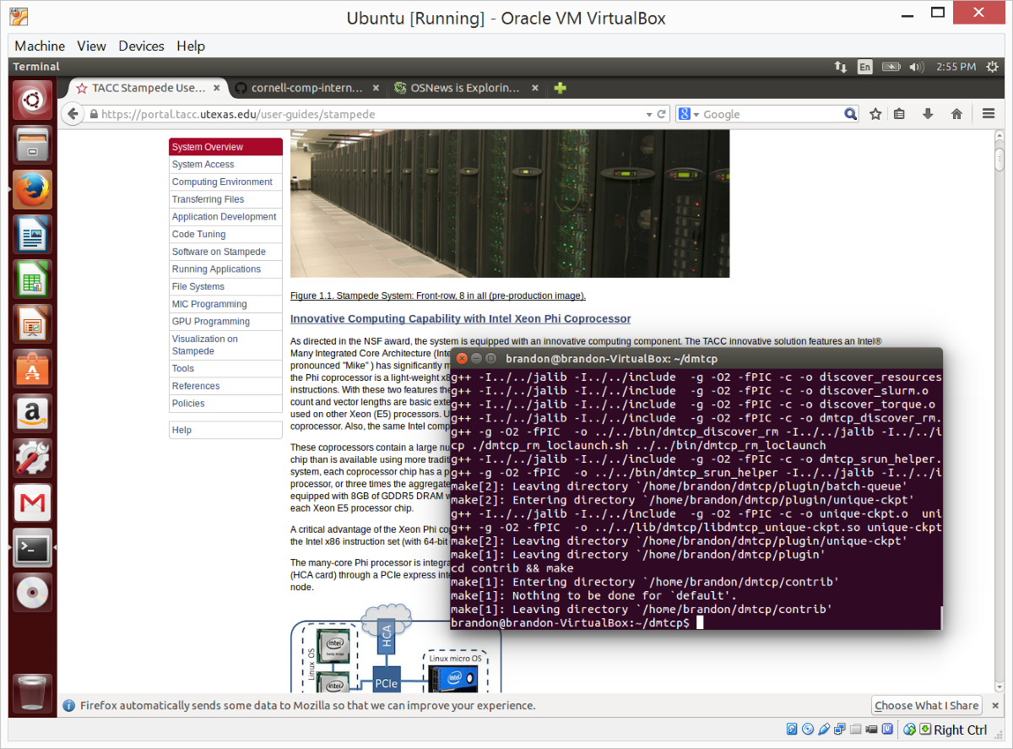Viewport: 1013px width, 749px height.
Task: Click VirtualBox network adapters status icon
Action: pyautogui.click(x=840, y=730)
